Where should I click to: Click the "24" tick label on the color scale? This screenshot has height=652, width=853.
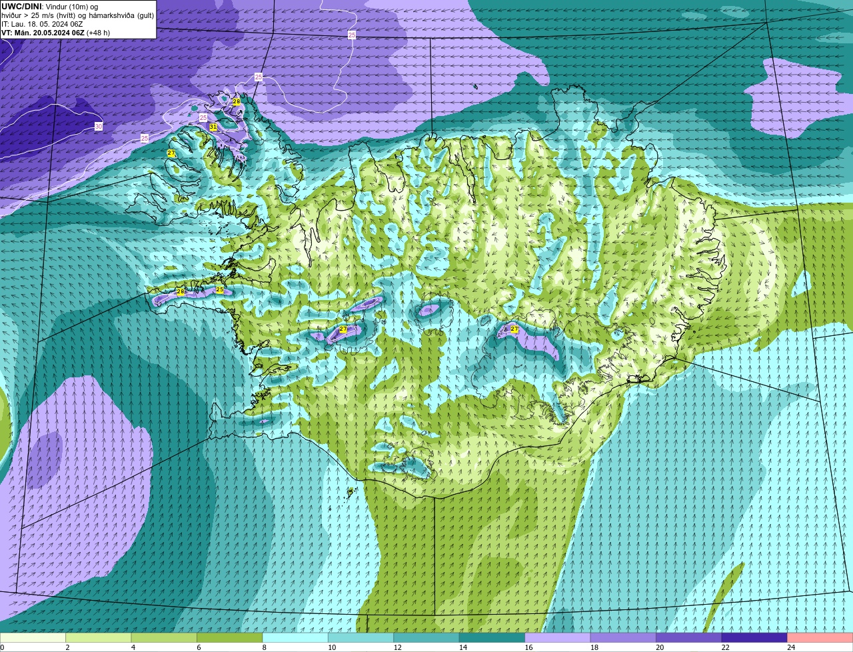click(x=791, y=647)
